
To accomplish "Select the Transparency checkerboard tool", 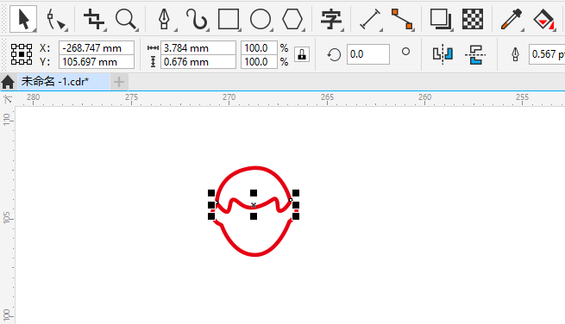I will tap(473, 19).
